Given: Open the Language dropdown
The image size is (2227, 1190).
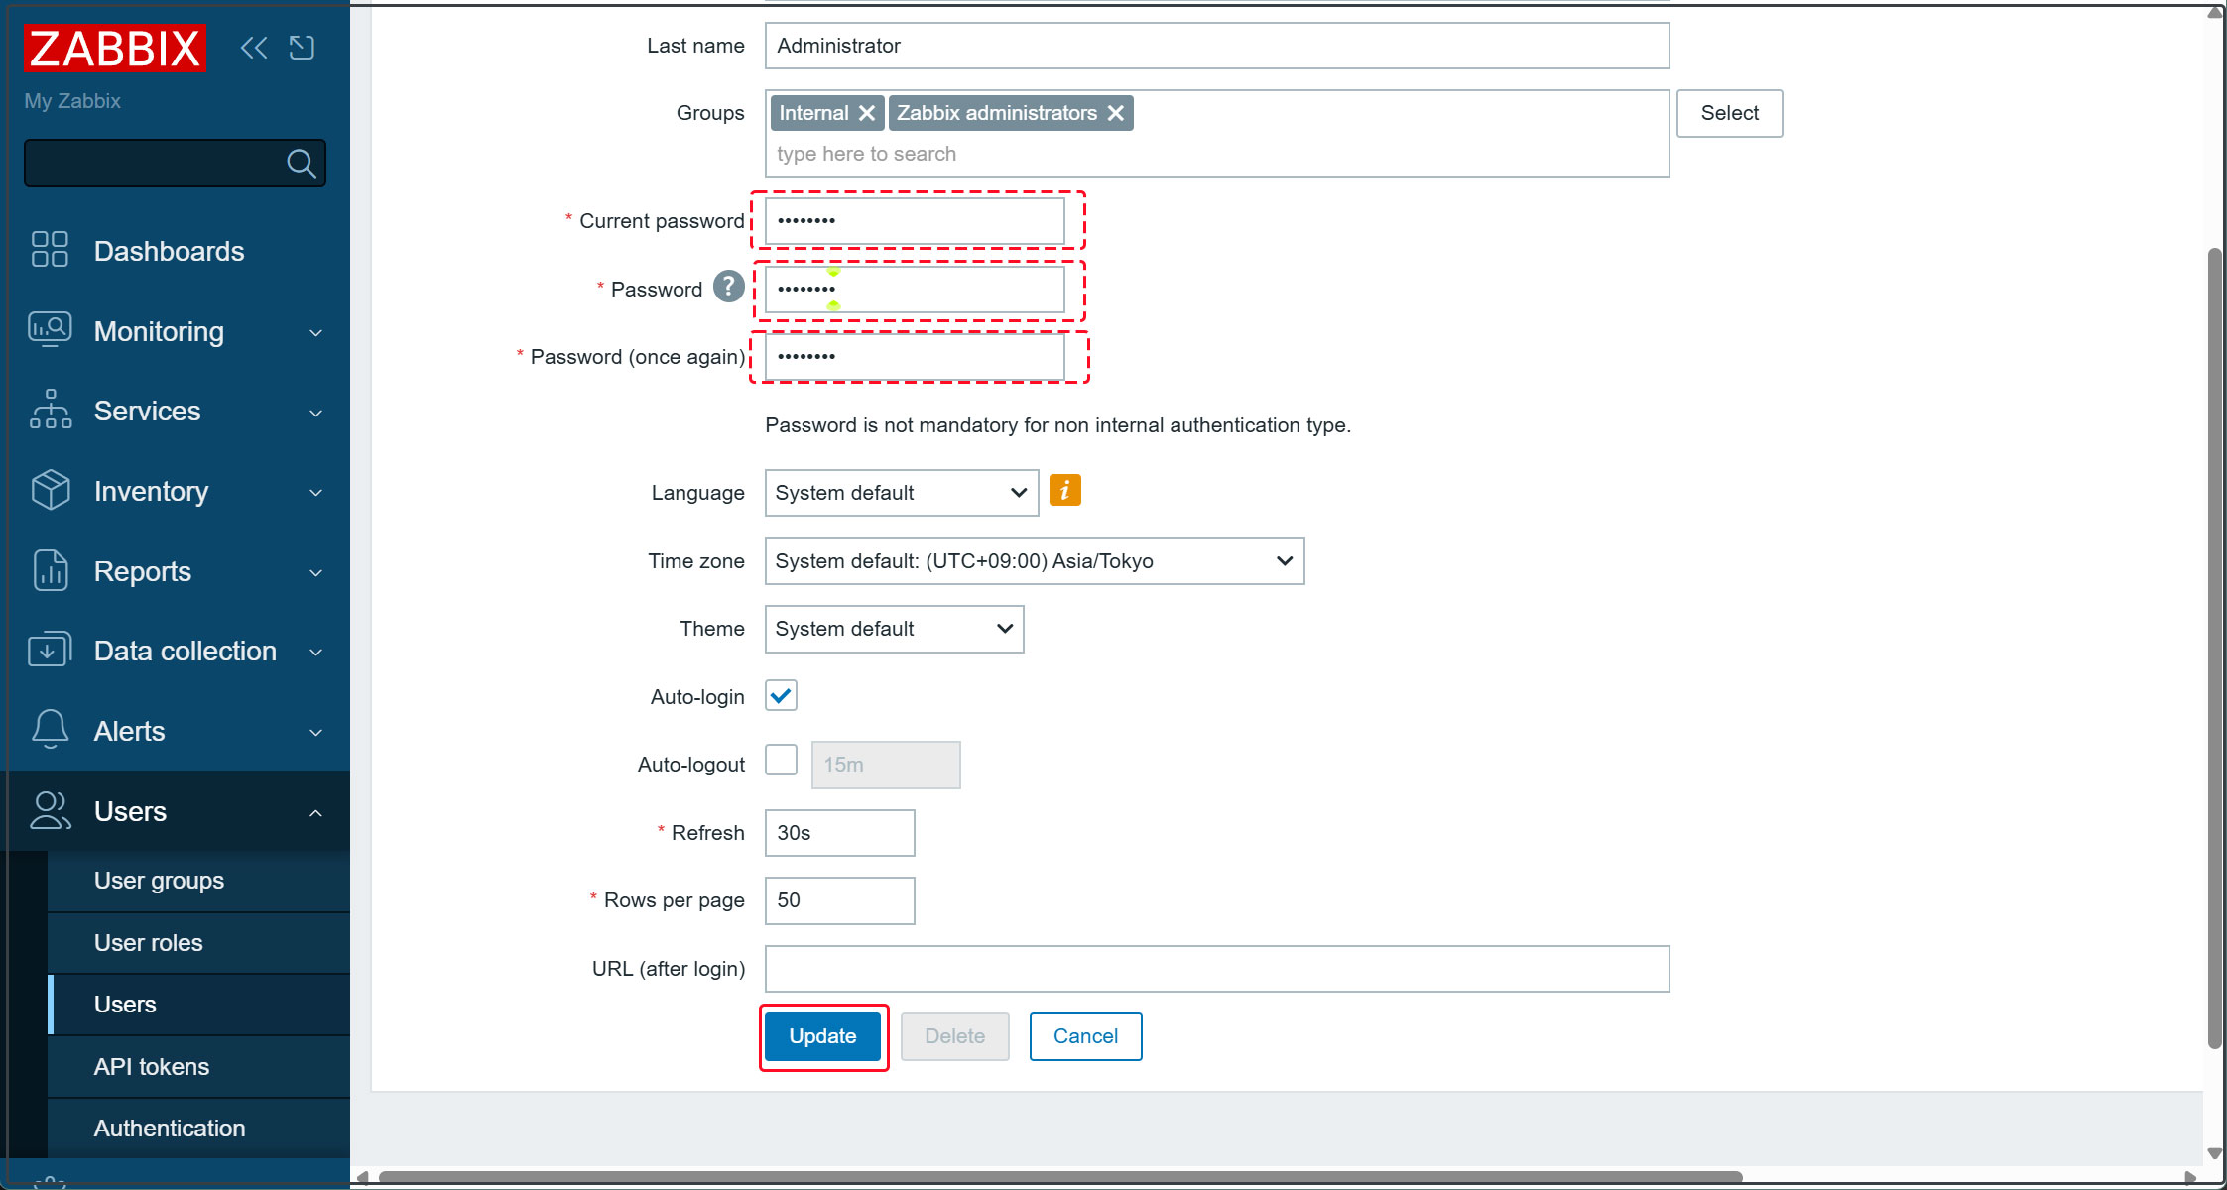Looking at the screenshot, I should [901, 493].
